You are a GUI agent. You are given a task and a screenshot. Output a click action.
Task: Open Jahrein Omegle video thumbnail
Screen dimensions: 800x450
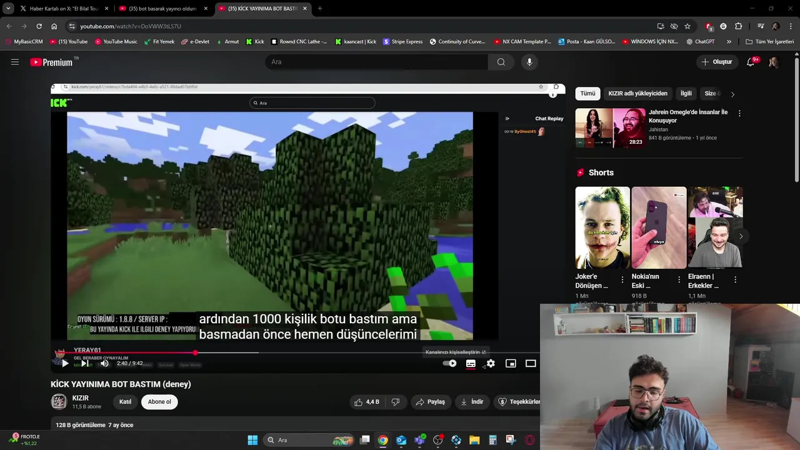tap(611, 127)
